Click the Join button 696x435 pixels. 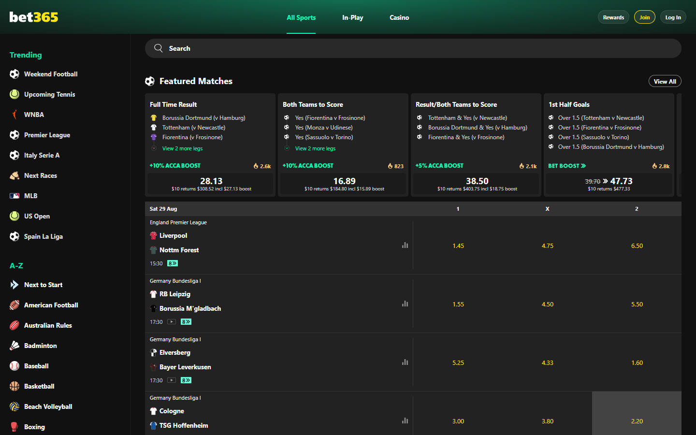click(x=645, y=17)
